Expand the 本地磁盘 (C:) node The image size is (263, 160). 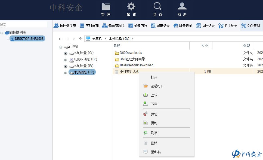tap(66, 53)
